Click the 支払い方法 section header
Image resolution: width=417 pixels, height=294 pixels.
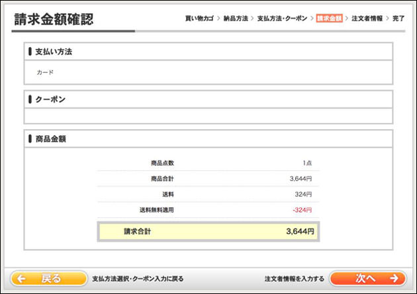pos(208,52)
